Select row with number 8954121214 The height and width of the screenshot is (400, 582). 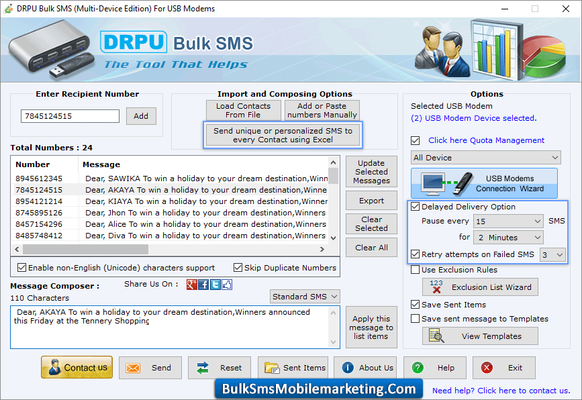[170, 201]
